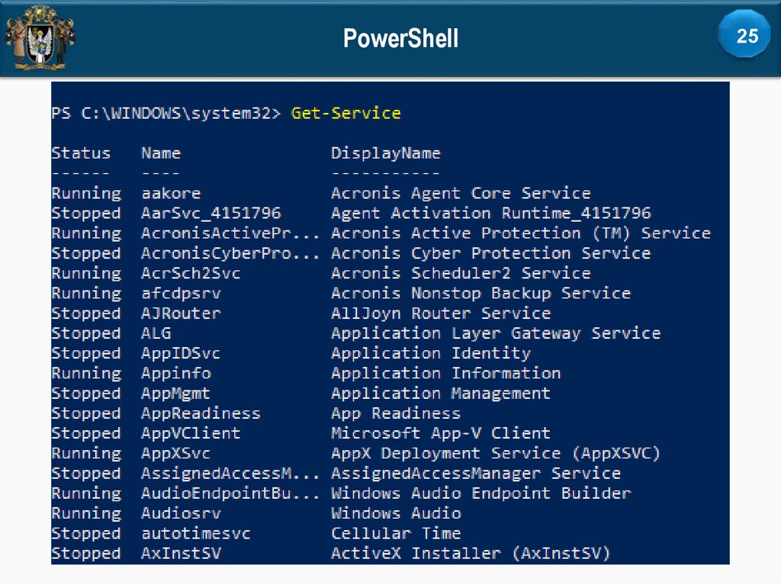Select the AppIDSvc service name
This screenshot has width=781, height=585.
[181, 353]
